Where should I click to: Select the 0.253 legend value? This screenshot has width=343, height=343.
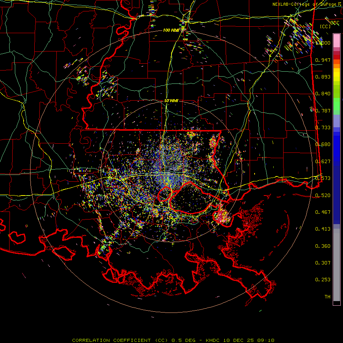coord(323,280)
